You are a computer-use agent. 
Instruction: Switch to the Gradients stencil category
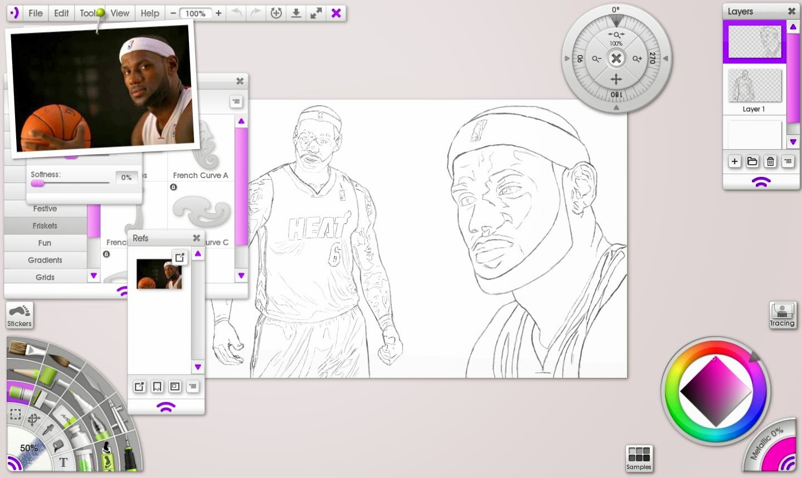point(45,259)
